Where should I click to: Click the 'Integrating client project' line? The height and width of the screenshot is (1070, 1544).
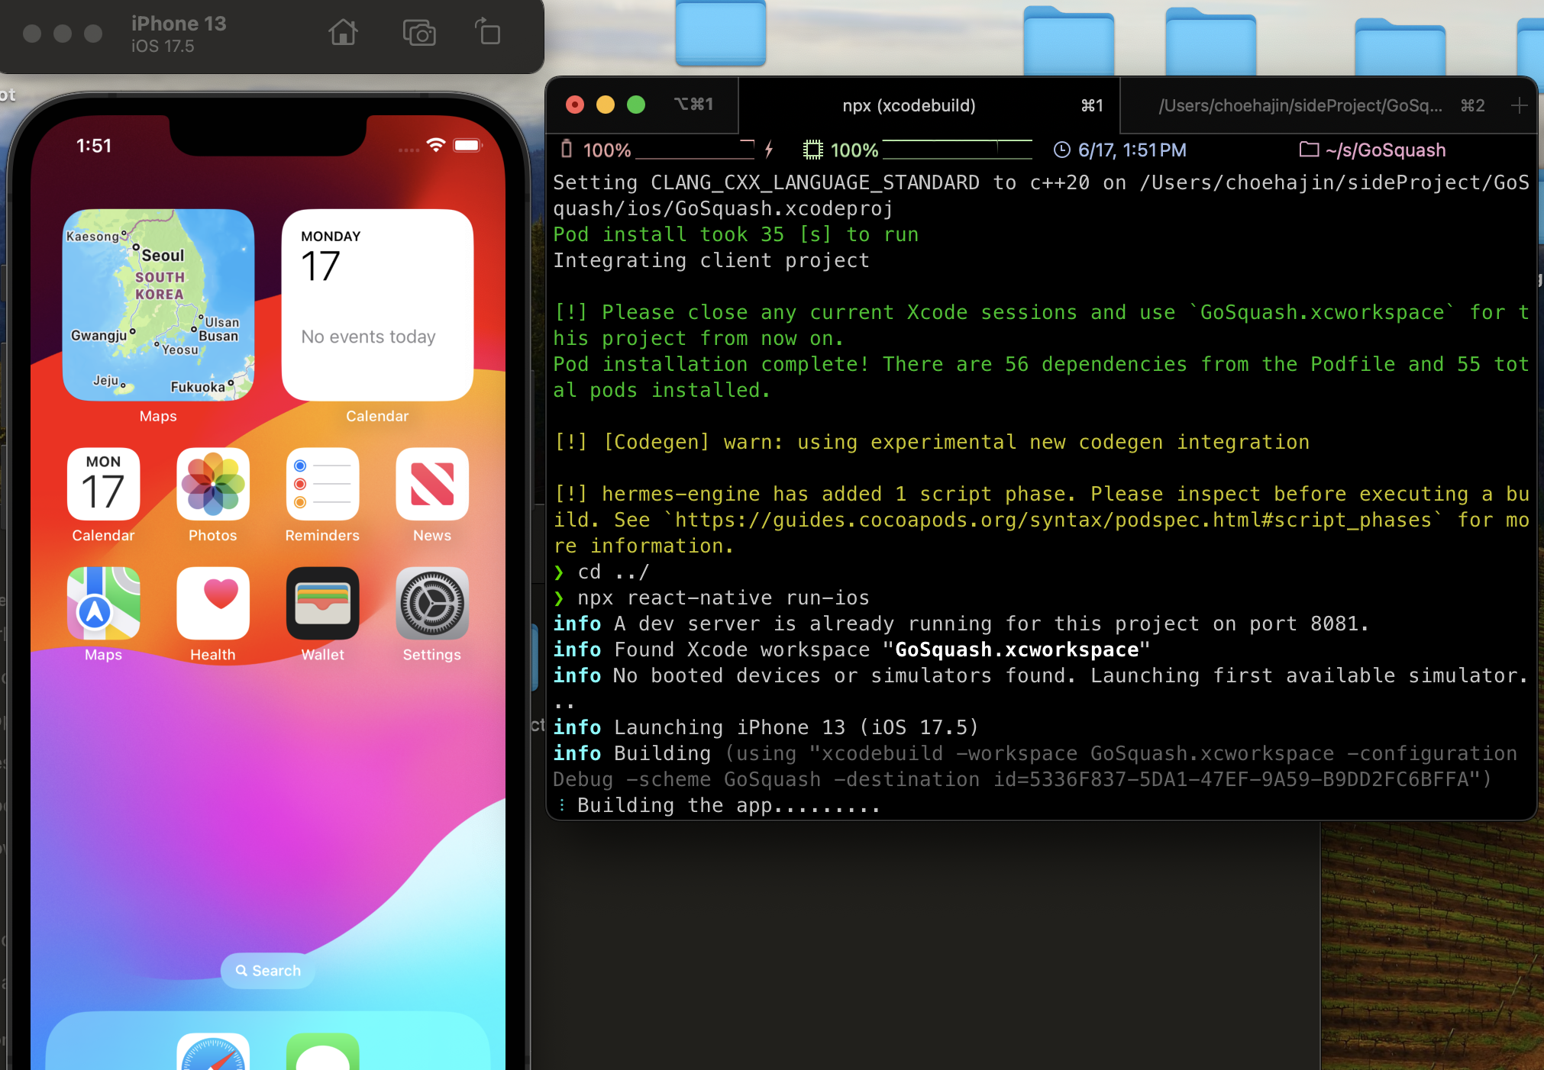(712, 260)
